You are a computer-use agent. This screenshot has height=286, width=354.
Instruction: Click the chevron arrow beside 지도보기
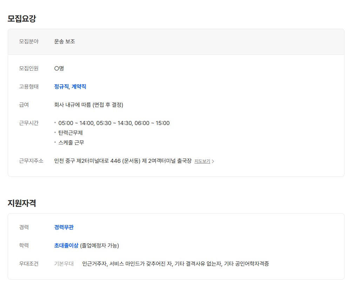pos(213,161)
